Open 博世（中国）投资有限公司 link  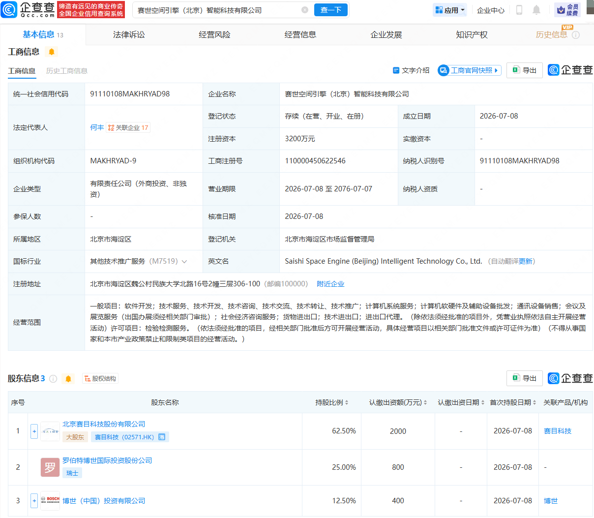104,501
